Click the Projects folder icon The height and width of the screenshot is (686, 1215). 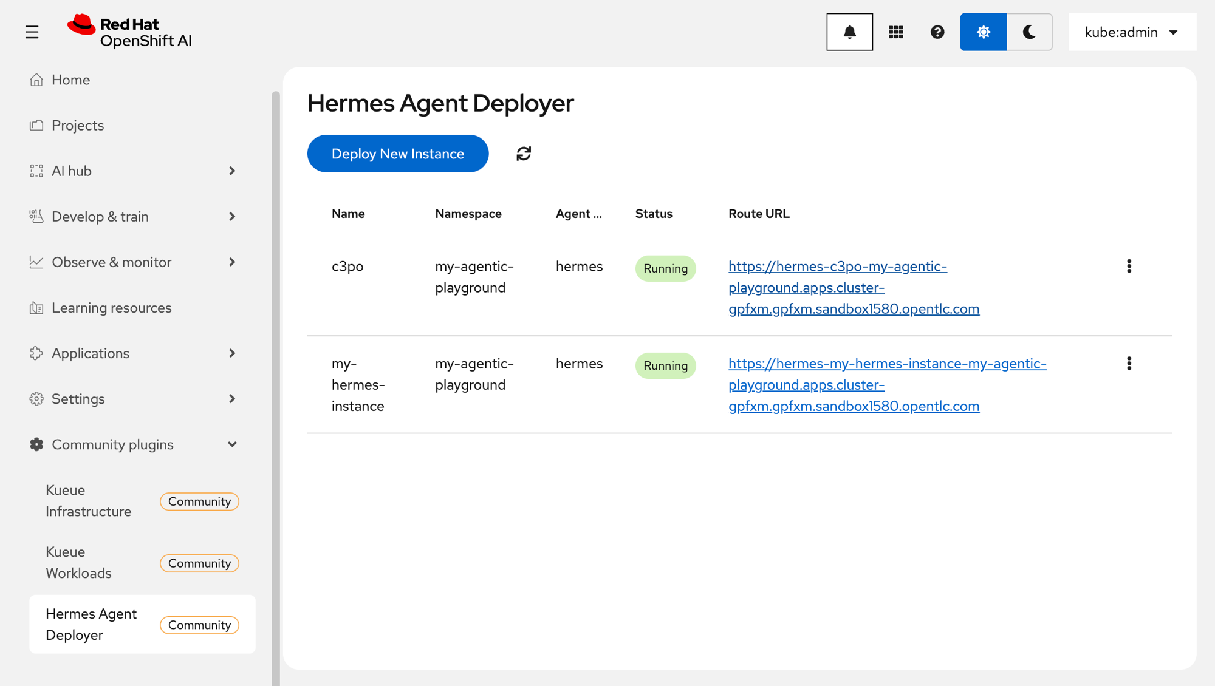pyautogui.click(x=36, y=125)
